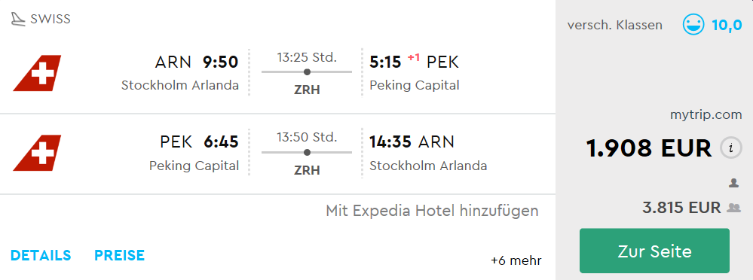Click the mytrip.com provider link
The width and height of the screenshot is (753, 280).
706,115
